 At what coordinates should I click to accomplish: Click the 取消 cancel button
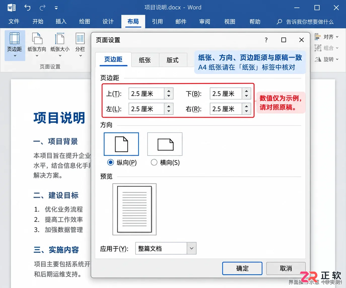point(286,268)
